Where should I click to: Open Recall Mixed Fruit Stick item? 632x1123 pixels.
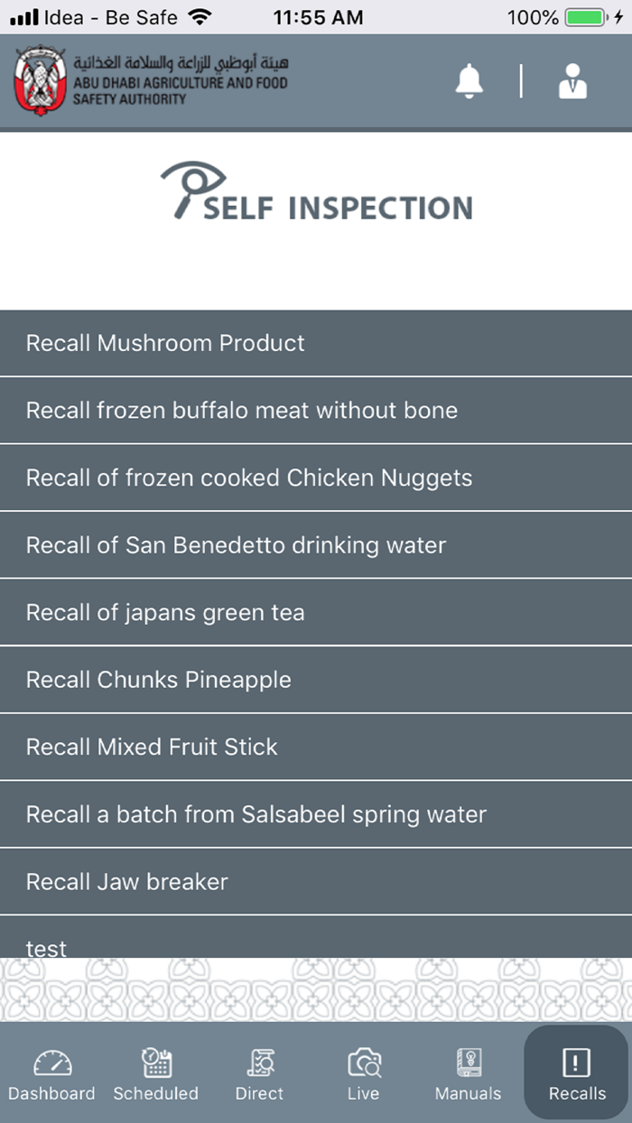[316, 747]
